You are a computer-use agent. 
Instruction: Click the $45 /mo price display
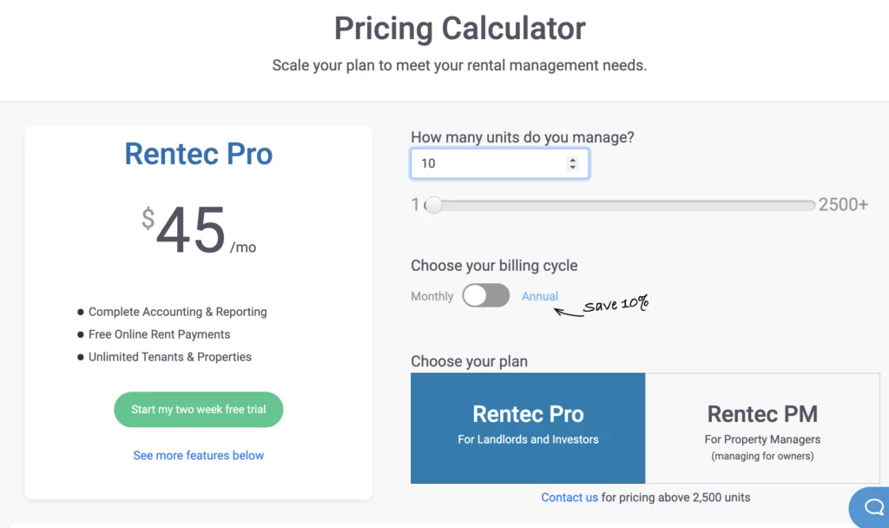tap(199, 230)
